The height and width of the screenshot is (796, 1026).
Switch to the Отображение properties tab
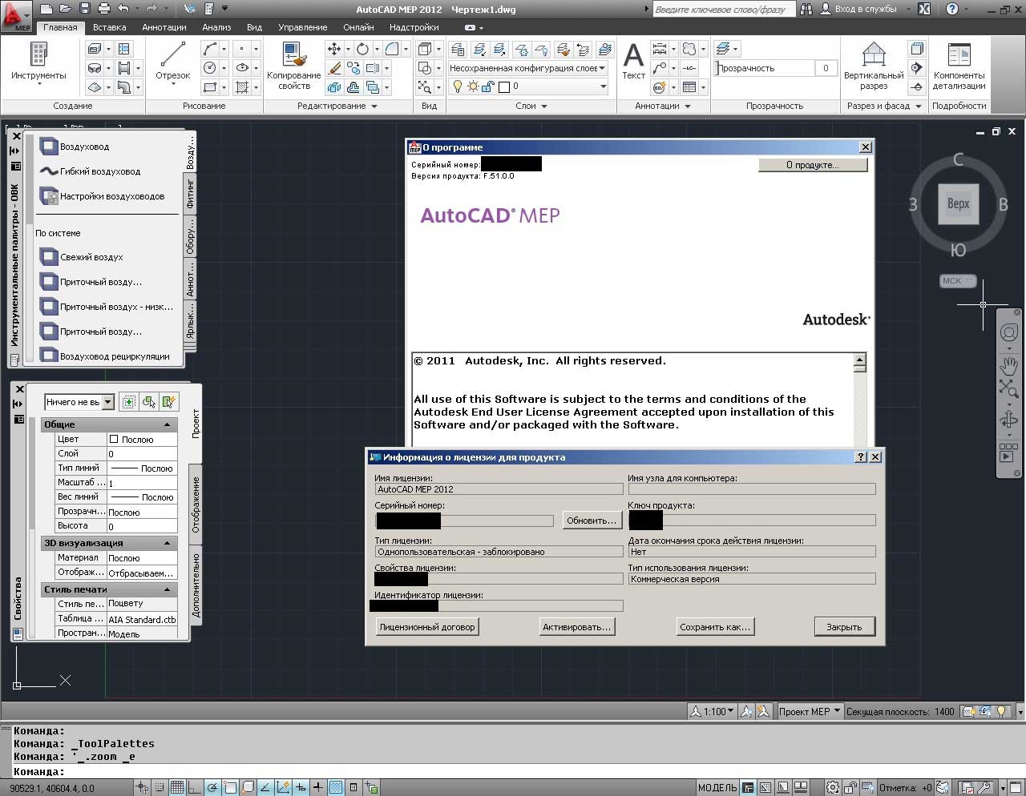tap(196, 505)
